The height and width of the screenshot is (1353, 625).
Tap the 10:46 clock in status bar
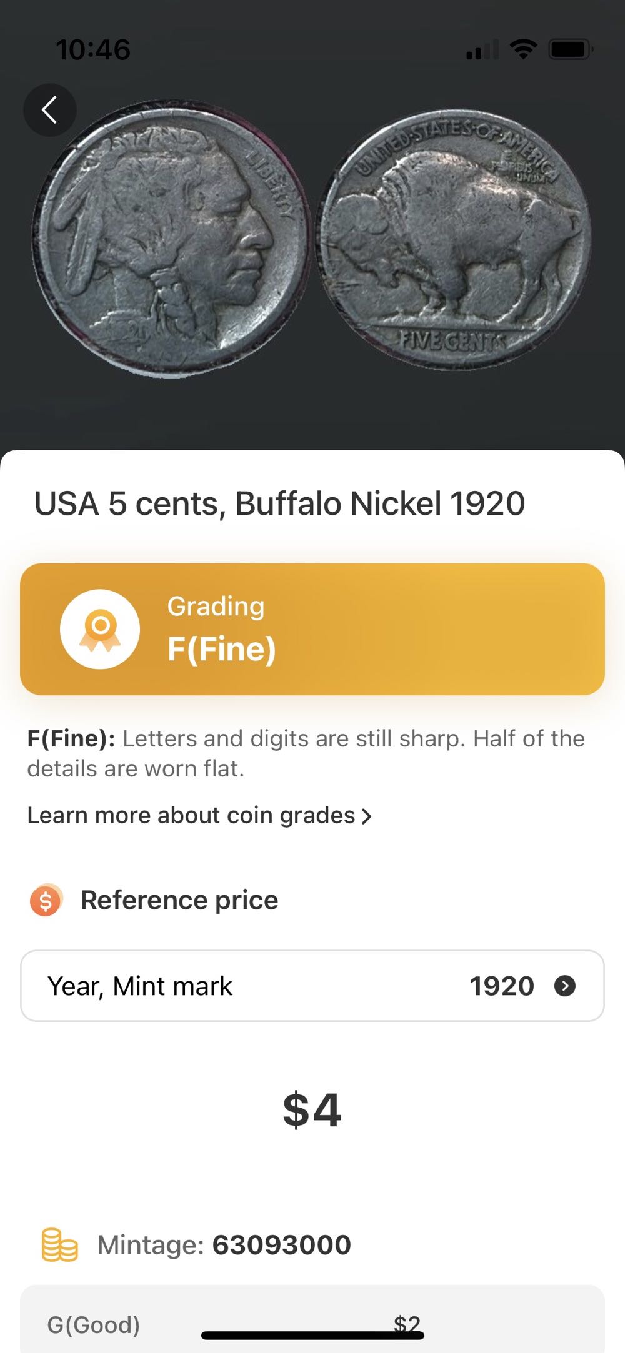[x=93, y=50]
